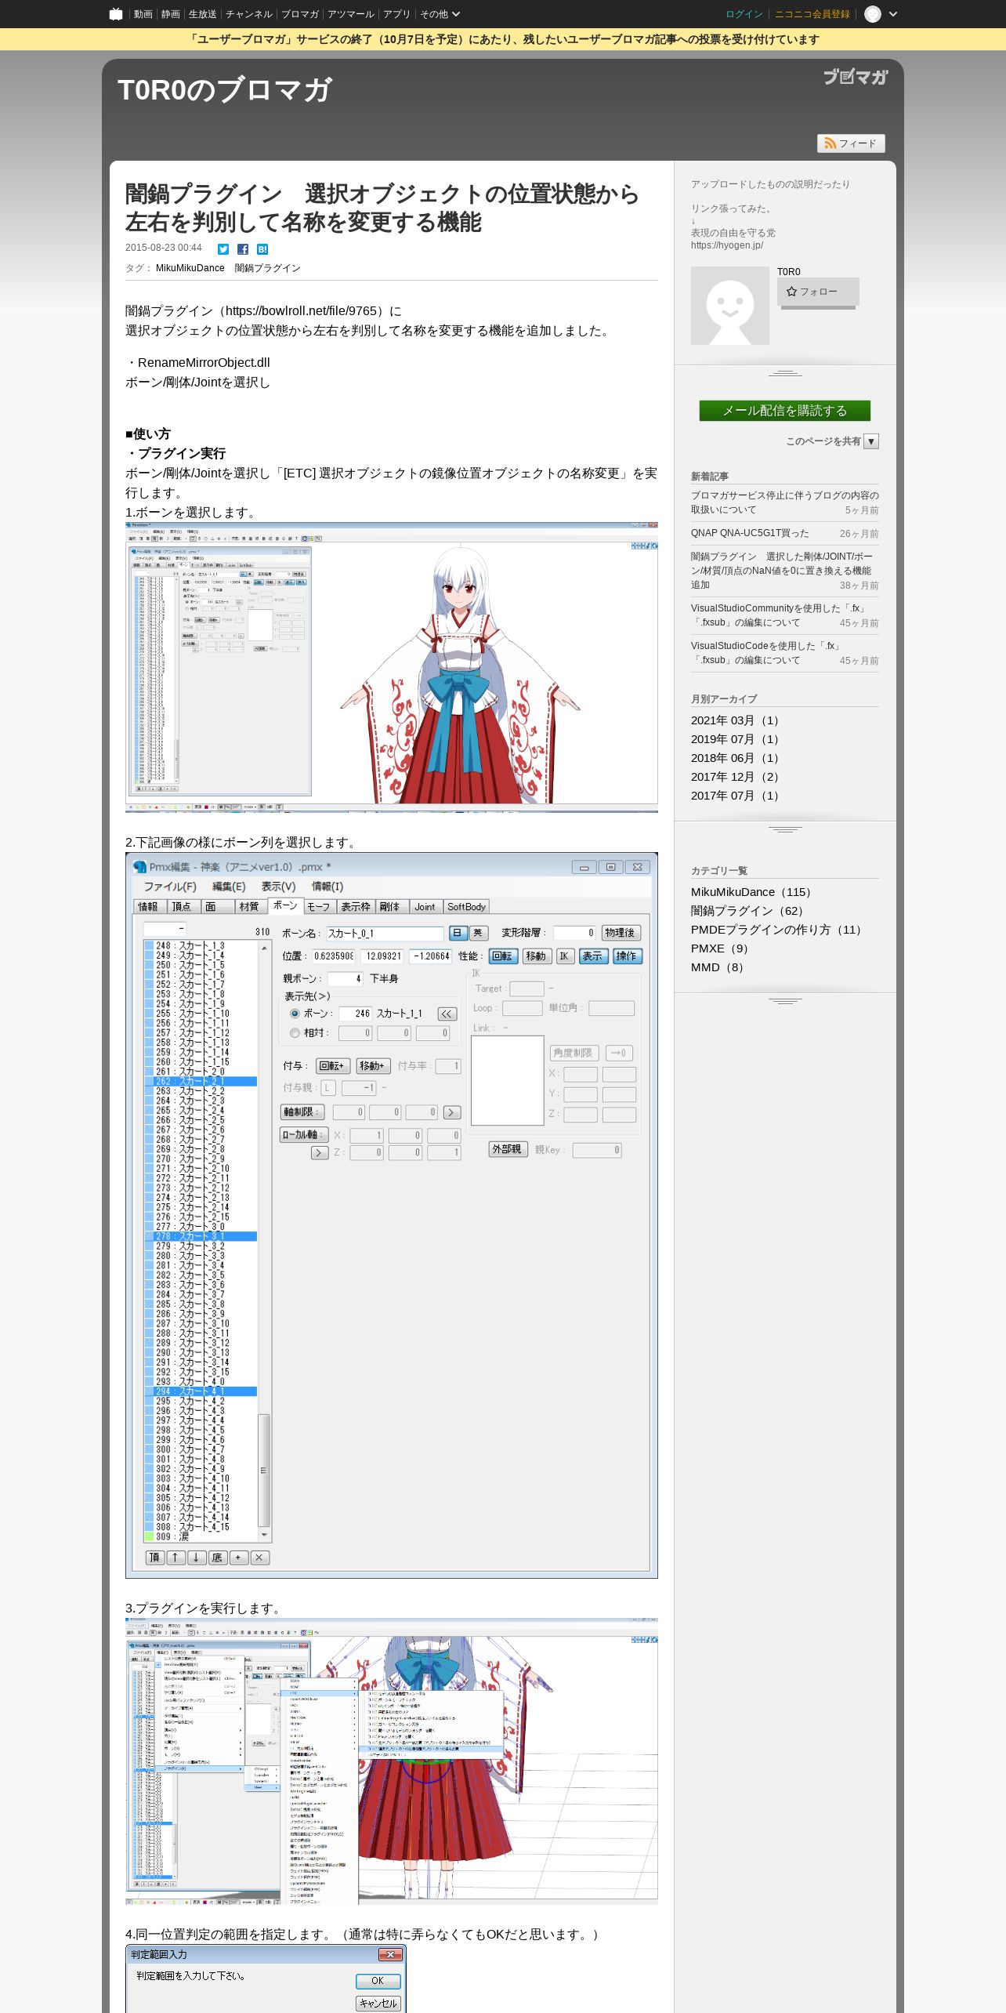Image resolution: width=1006 pixels, height=2013 pixels.
Task: Click the ブロマガ logo in the header
Action: 855,77
